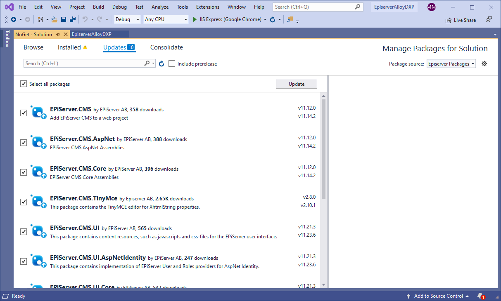Click the Redo arrow icon
This screenshot has height=301, width=501.
click(x=100, y=19)
